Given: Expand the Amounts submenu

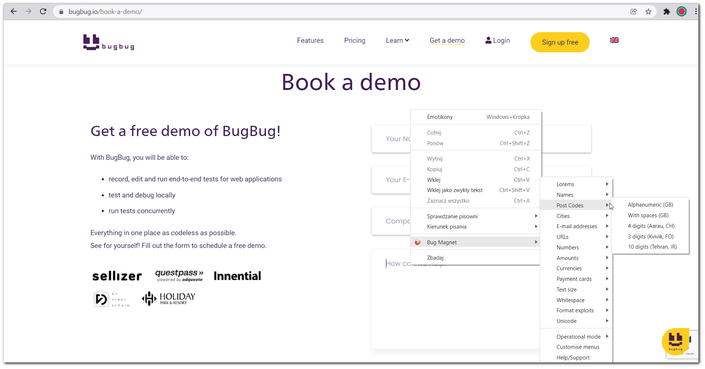Looking at the screenshot, I should 576,258.
